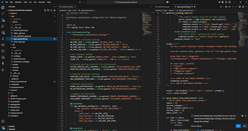Open the Search view icon
Screen dimensions: 248x131
(3, 14)
